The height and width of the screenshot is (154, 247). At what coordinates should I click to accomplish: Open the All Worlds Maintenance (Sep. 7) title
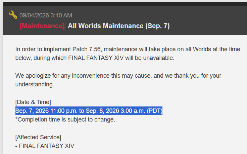pyautogui.click(x=118, y=26)
